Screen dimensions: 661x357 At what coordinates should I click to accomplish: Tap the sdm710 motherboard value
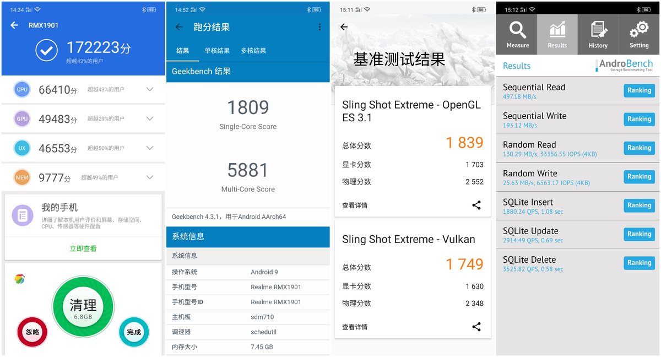262,317
